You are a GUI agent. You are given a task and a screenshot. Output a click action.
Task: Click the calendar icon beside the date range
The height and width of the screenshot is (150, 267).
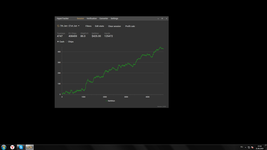pyautogui.click(x=58, y=26)
